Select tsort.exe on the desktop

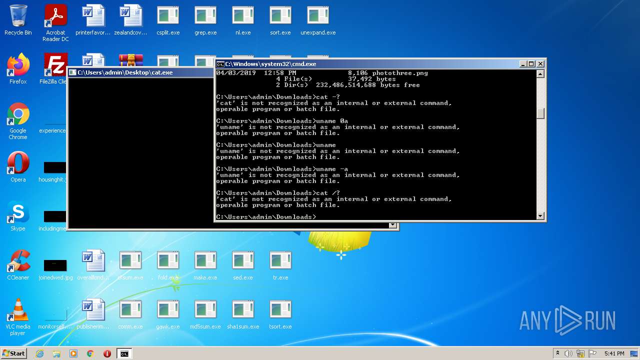point(280,314)
